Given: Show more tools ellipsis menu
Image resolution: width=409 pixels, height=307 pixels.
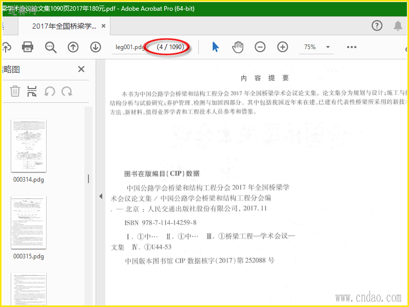Looking at the screenshot, I should [351, 47].
